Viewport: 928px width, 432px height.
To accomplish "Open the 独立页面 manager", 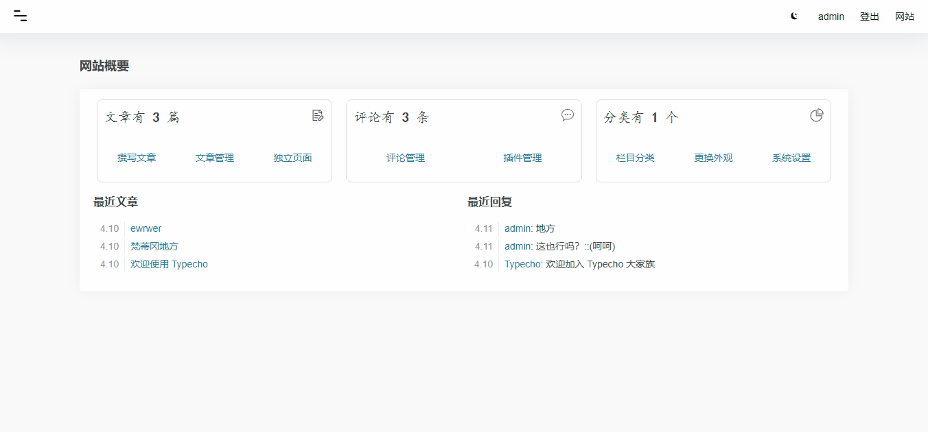I will tap(292, 158).
